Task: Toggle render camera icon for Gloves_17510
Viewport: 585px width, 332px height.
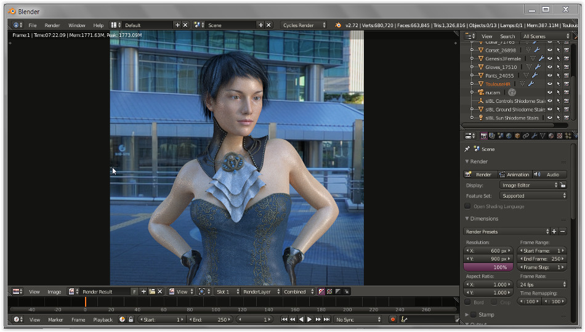Action: [567, 67]
